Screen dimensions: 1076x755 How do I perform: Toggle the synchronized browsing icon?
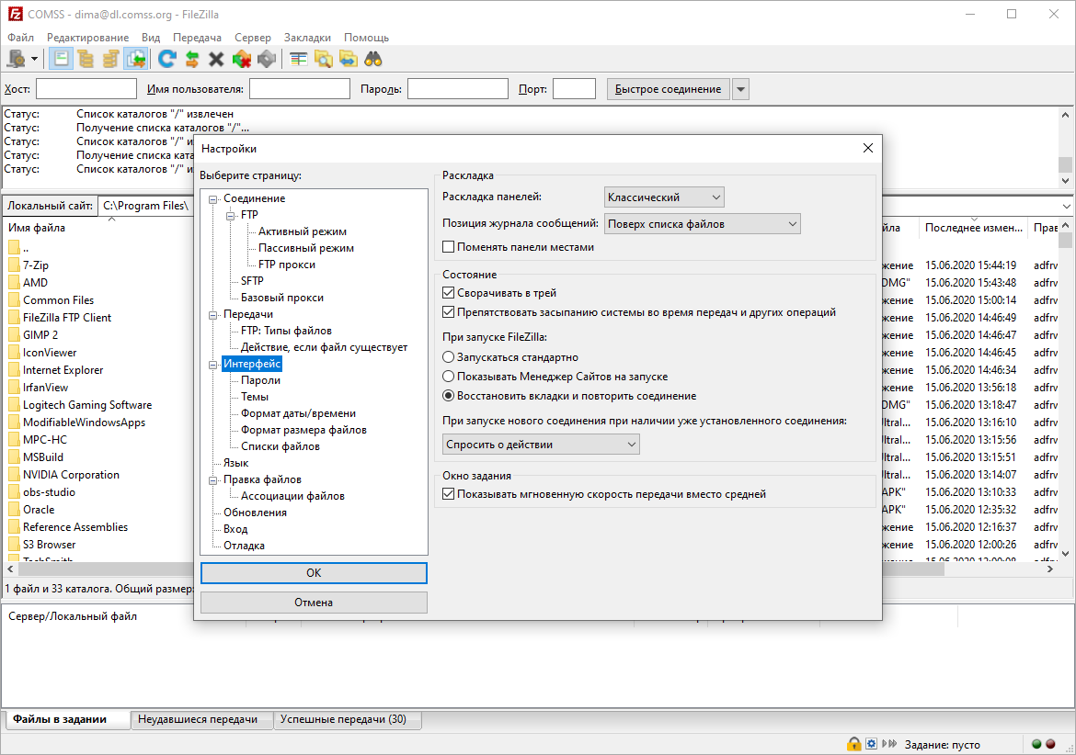348,60
